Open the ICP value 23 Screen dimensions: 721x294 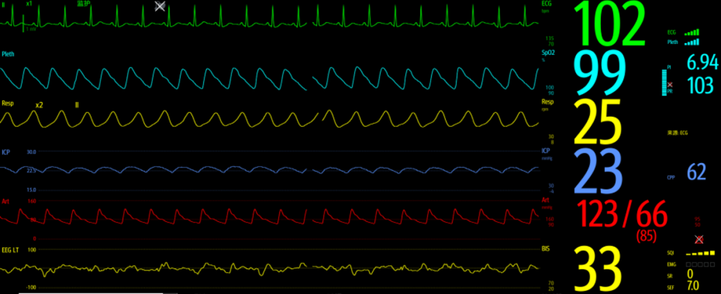[598, 171]
